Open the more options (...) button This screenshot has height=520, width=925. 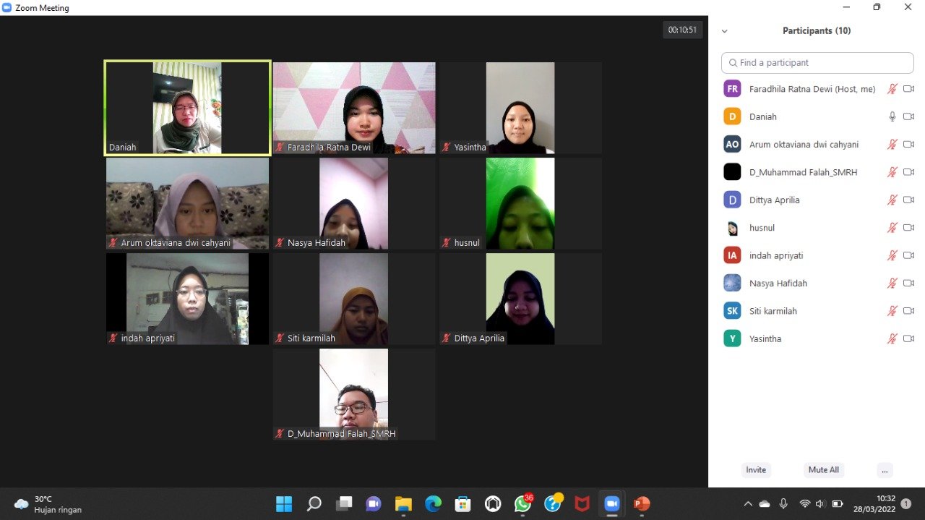[885, 470]
